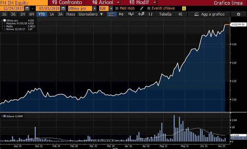Screen dimensions: 247x149
Task: Select the 3G time range tab
Action: pos(13,14)
